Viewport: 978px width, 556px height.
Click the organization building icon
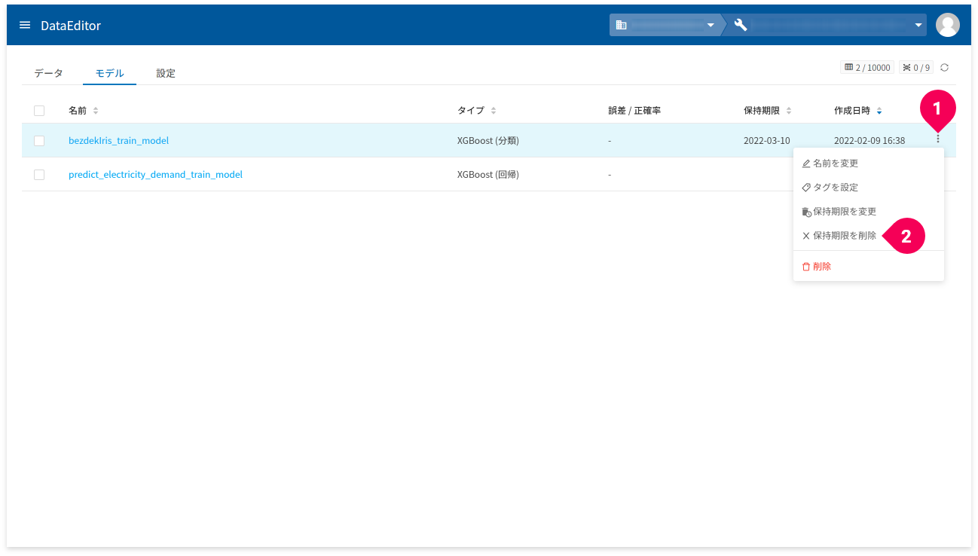tap(621, 25)
